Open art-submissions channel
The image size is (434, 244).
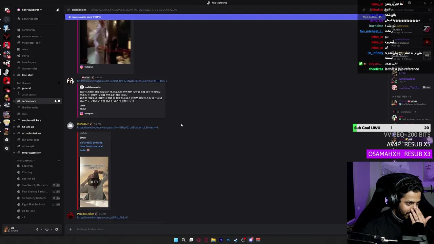[31, 133]
